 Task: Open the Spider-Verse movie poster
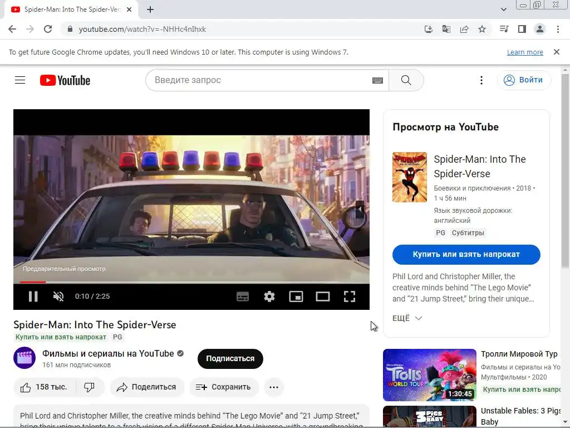[409, 177]
